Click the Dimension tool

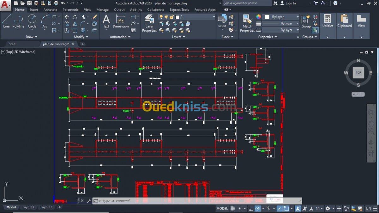pyautogui.click(x=121, y=21)
